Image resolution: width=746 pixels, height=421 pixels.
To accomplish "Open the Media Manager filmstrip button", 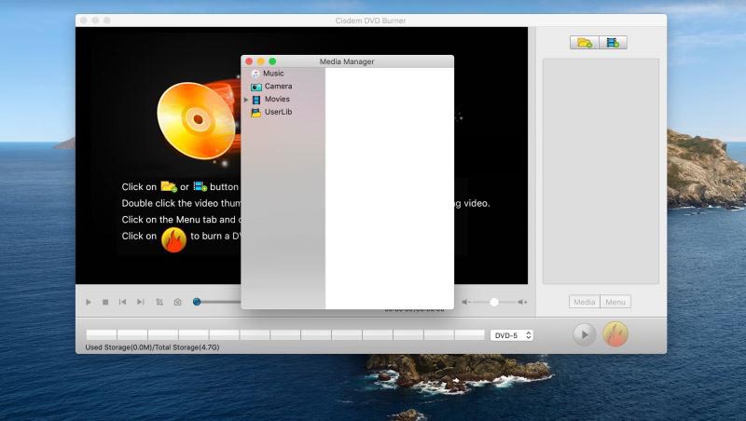I will click(x=613, y=43).
